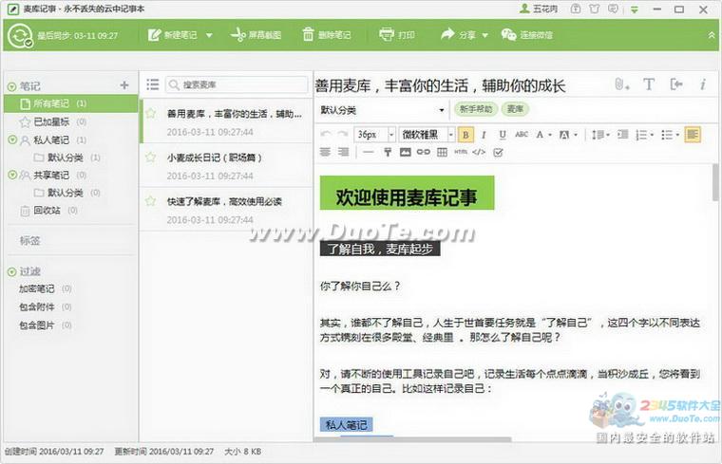Collapse the 笔记 section
722x464 pixels.
(12, 86)
